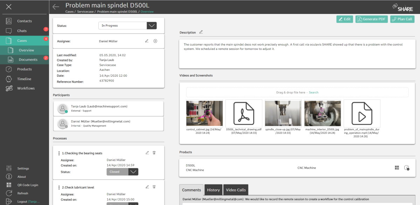Open Chats in the sidebar

[x=22, y=31]
